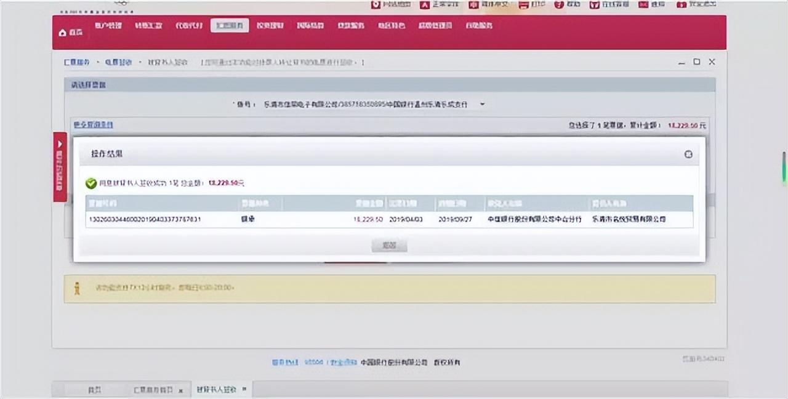Click the 2019/04/03 date cell
Image resolution: width=788 pixels, height=399 pixels.
tap(404, 219)
